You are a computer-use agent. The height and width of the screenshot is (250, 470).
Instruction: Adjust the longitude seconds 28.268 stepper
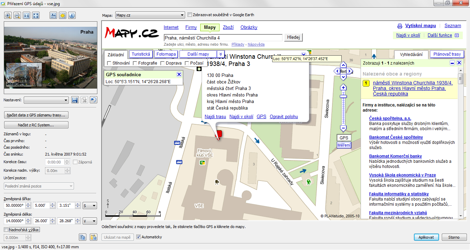coord(78,221)
